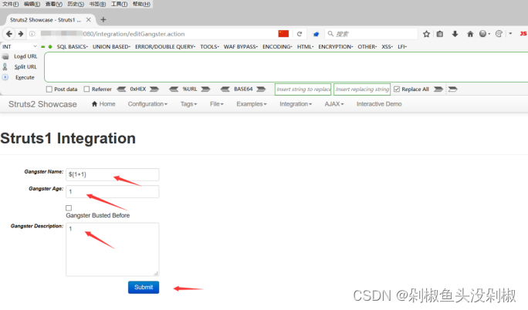Image resolution: width=528 pixels, height=310 pixels.
Task: Open the 查看(V) menu
Action: [54, 4]
